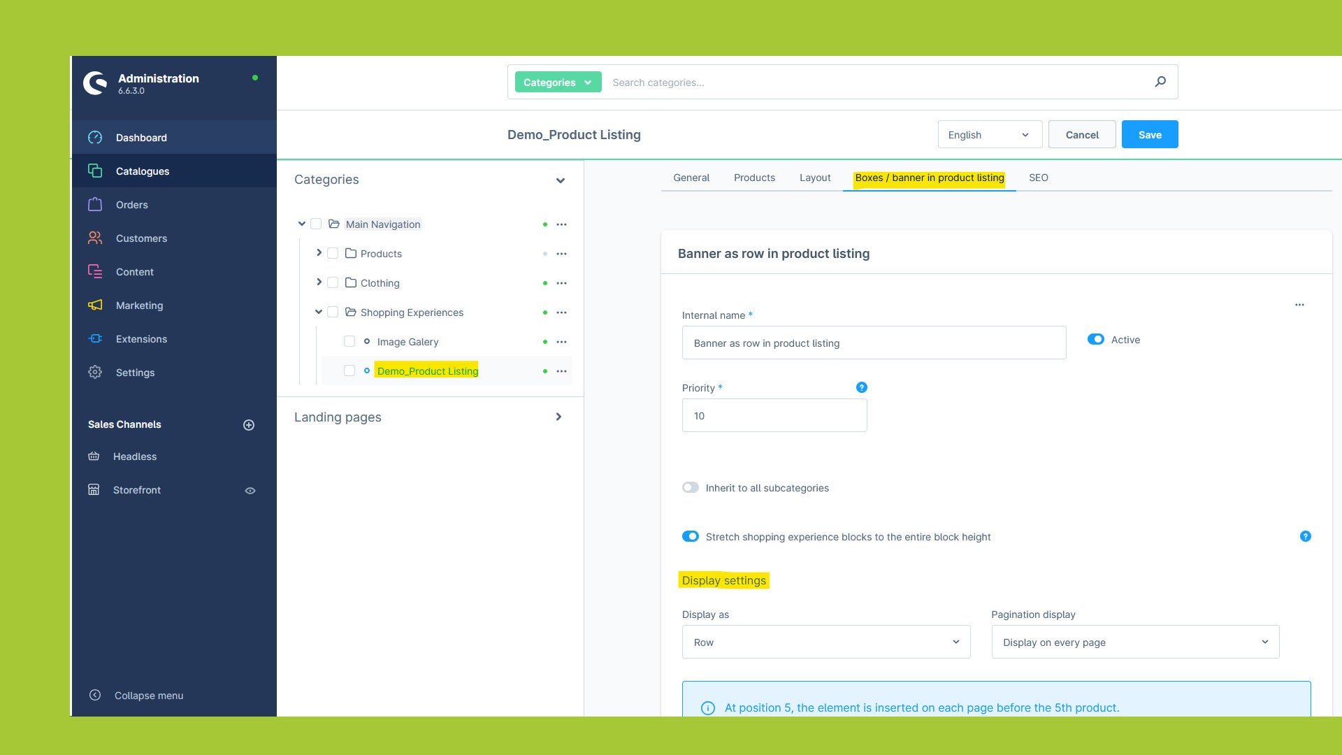Viewport: 1342px width, 755px height.
Task: Click the Dashboard sidebar icon
Action: [x=94, y=137]
